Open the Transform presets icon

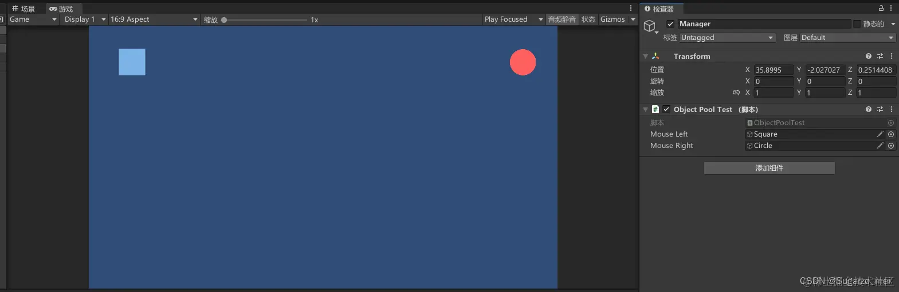click(880, 56)
